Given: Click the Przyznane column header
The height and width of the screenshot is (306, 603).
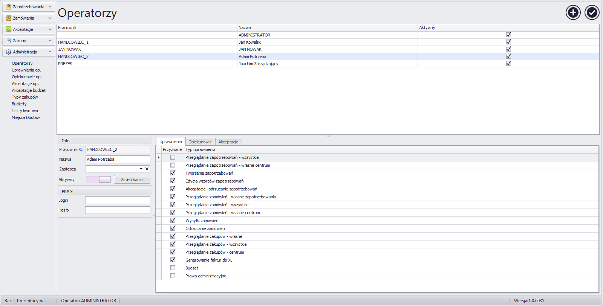Looking at the screenshot, I should [173, 149].
